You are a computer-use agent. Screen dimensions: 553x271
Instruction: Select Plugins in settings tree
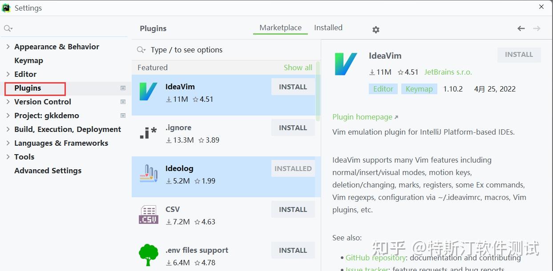tap(28, 88)
